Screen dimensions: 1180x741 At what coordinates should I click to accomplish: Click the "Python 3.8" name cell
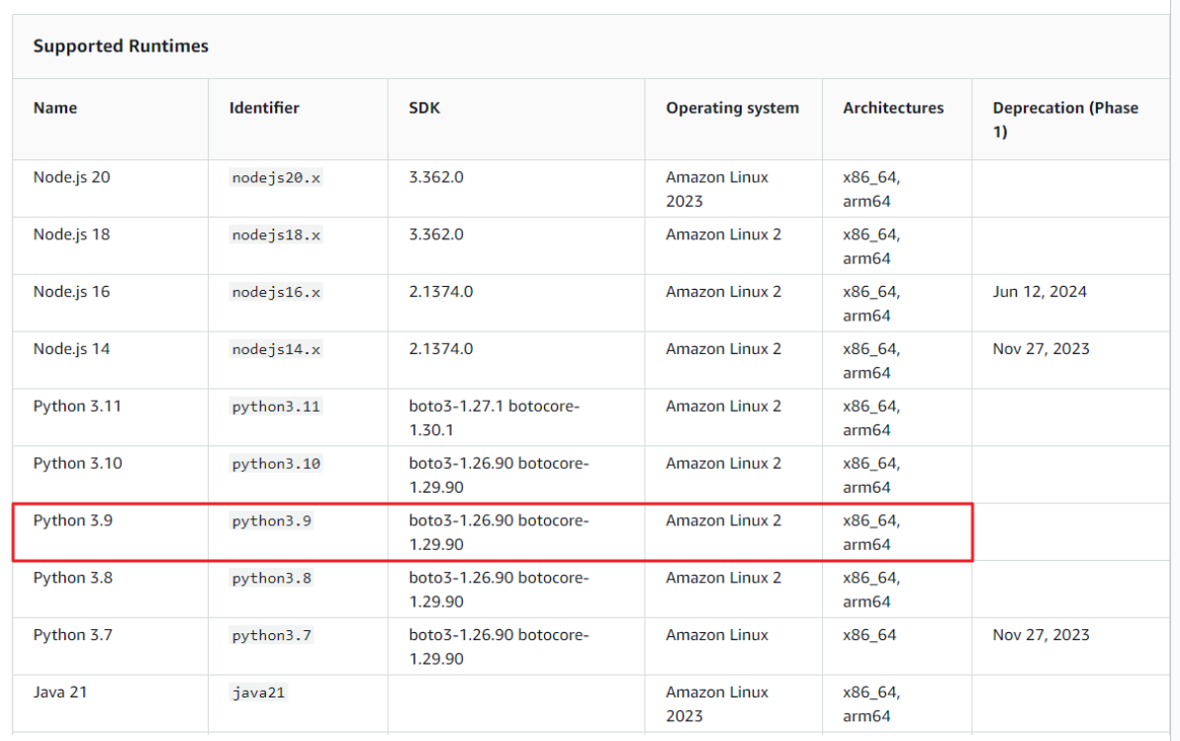click(x=73, y=578)
